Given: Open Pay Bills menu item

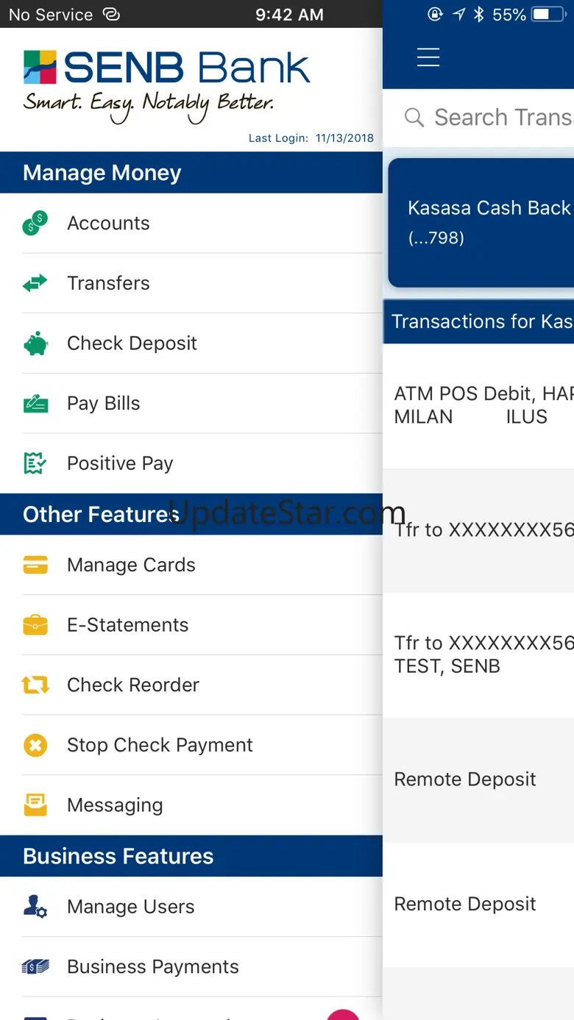Looking at the screenshot, I should pos(191,404).
